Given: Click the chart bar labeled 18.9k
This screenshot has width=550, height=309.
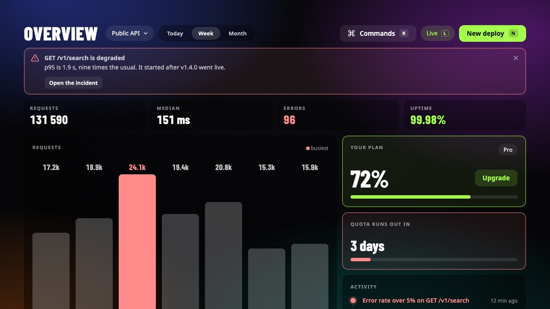Looking at the screenshot, I should [x=94, y=263].
